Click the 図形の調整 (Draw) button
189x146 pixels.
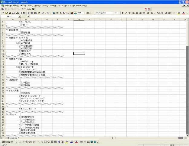coord(7,142)
